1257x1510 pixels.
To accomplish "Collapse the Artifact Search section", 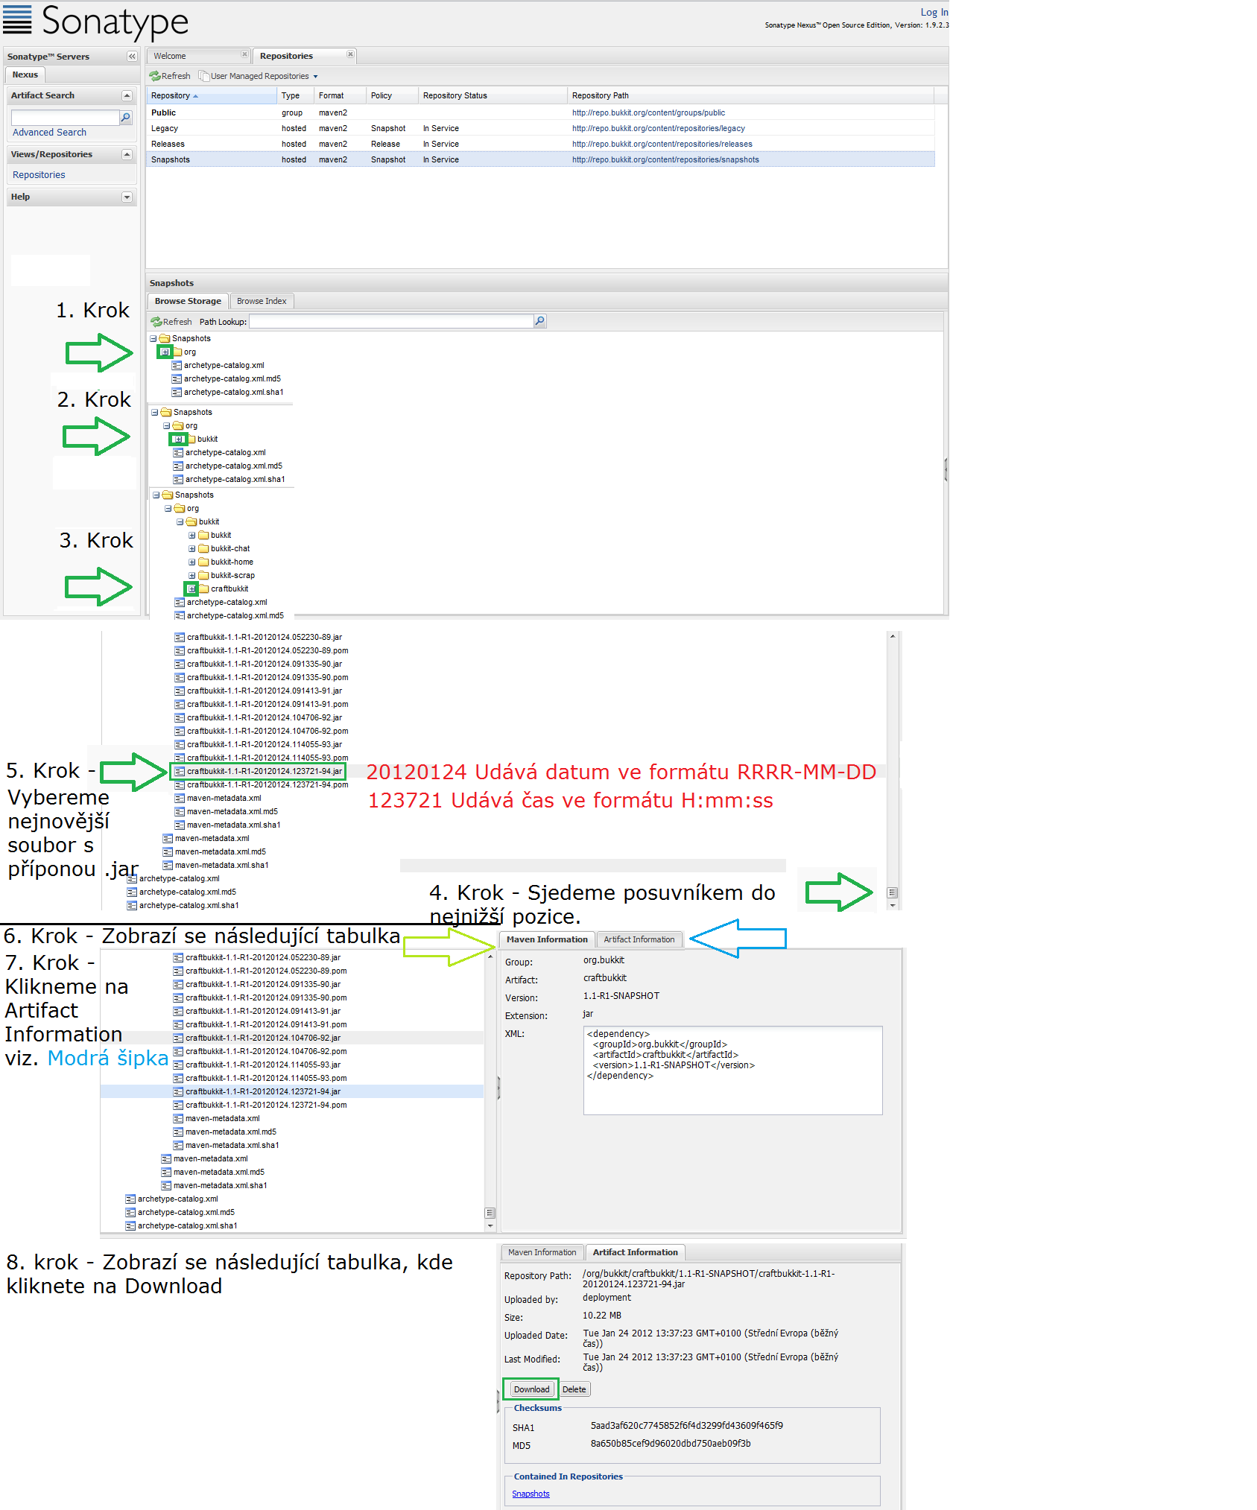I will [127, 95].
